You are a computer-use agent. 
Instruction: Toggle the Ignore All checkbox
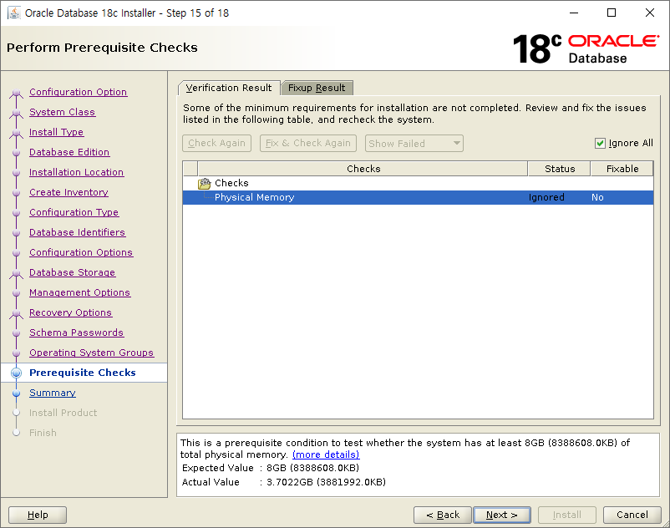600,143
